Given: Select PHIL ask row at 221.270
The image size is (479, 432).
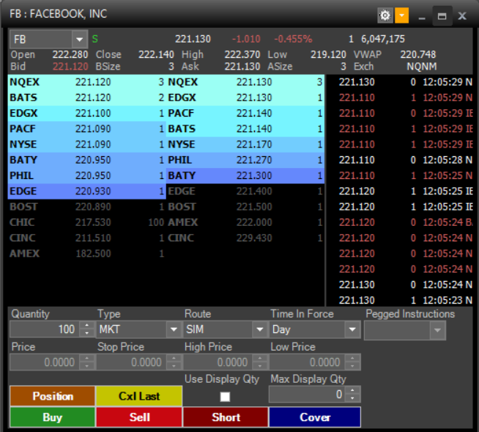Looking at the screenshot, I should [245, 160].
